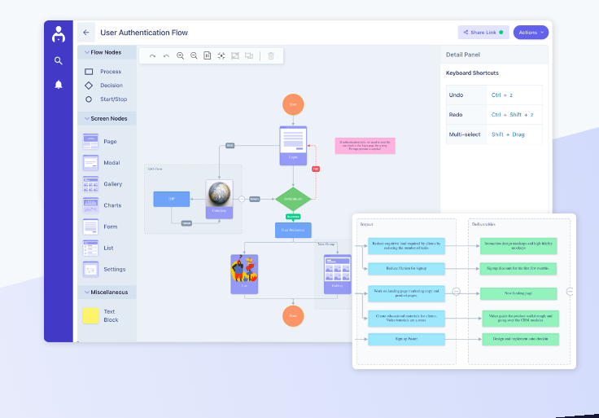Collapse the Miscellaneous section
Image resolution: width=599 pixels, height=418 pixels.
coord(87,293)
